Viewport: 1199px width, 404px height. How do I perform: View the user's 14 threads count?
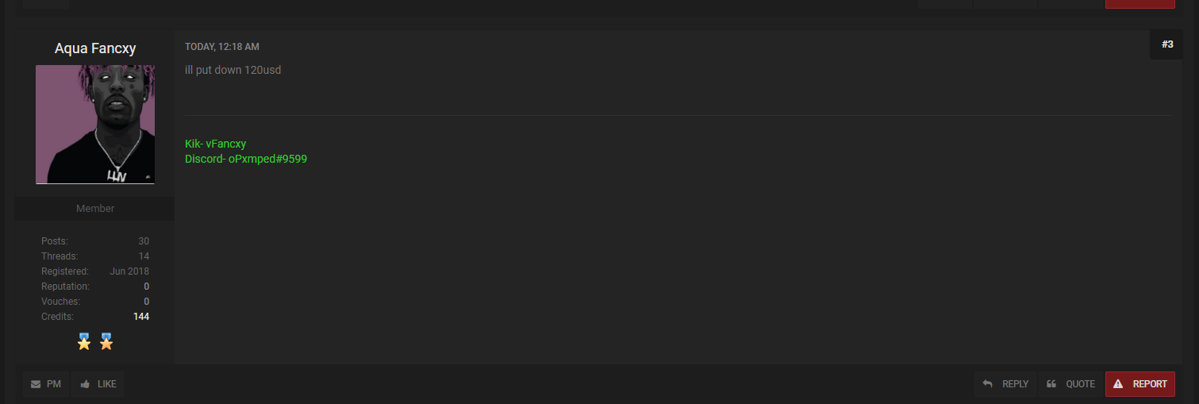pos(144,256)
